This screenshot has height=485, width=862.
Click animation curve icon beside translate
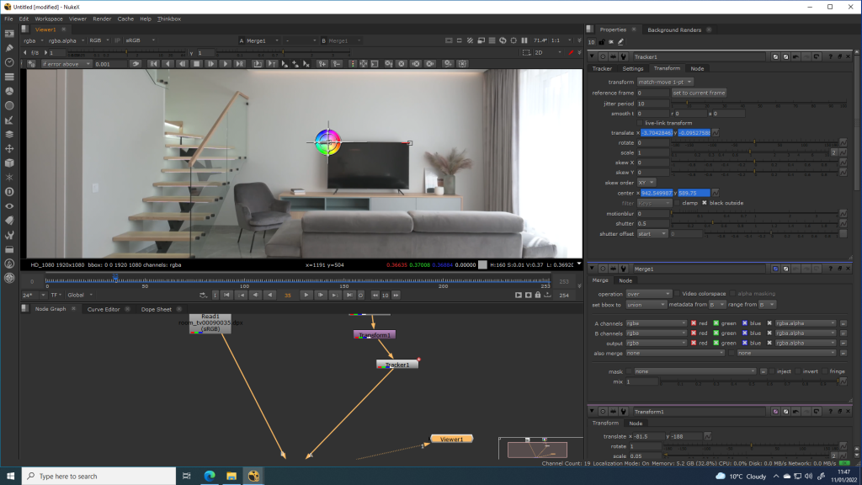click(x=843, y=133)
